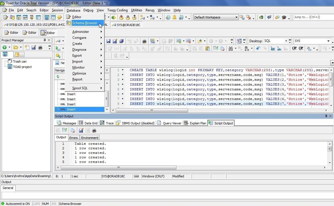Select the SYS@ORADB18C connection tab
This screenshot has width=334, height=206.
pos(126,25)
